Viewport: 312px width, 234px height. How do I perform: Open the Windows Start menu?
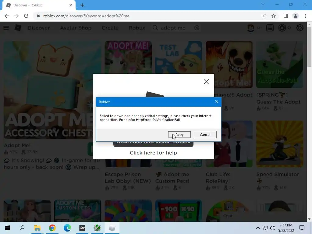(x=7, y=228)
